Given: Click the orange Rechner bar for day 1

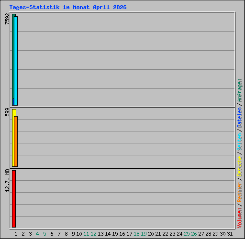Looking at the screenshot, I should tap(16, 141).
